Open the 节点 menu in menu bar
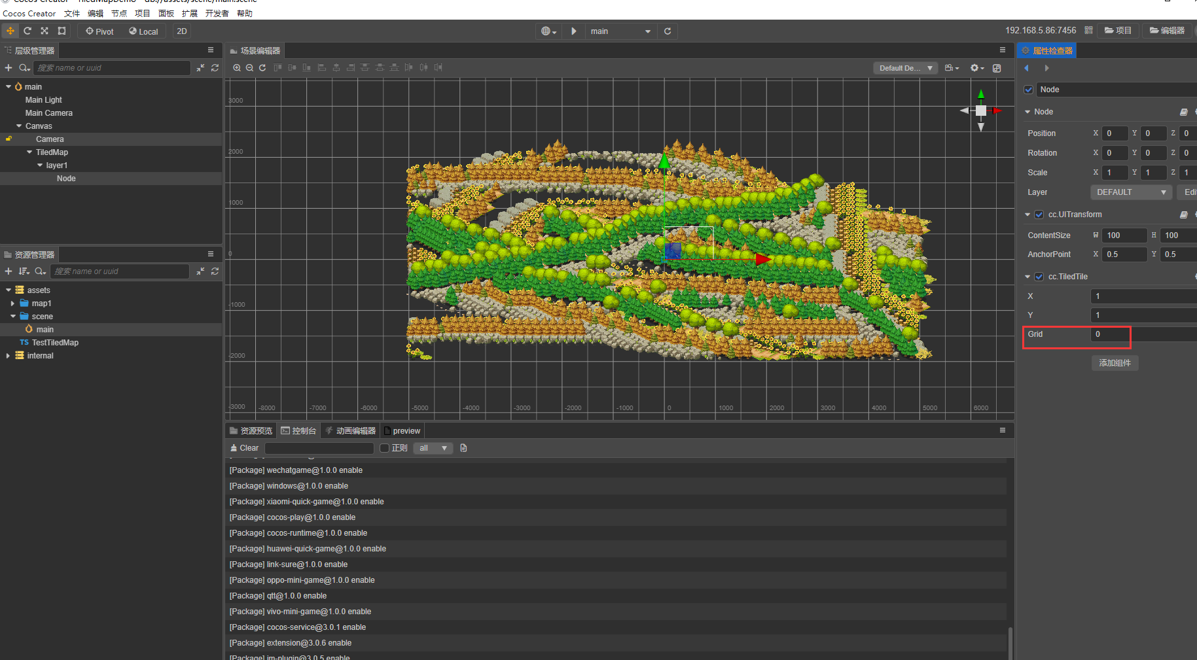The image size is (1197, 660). click(x=119, y=14)
